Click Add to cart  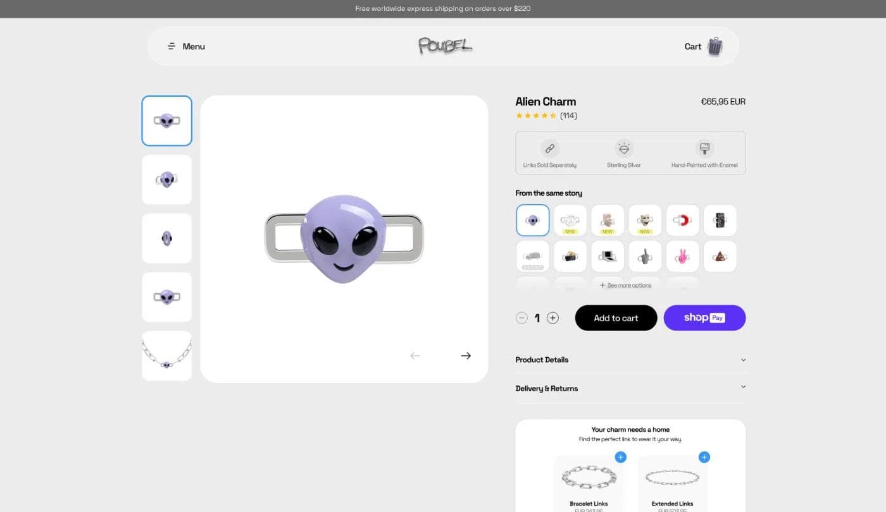pyautogui.click(x=615, y=317)
